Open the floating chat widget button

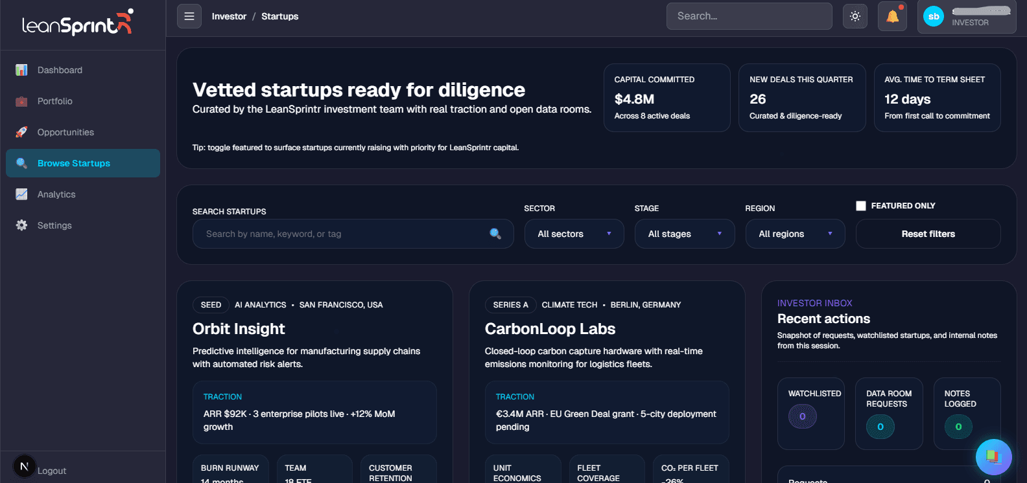pos(993,456)
